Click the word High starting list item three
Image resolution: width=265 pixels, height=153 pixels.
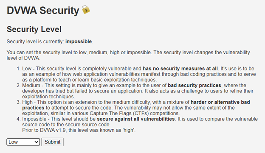pos(27,102)
